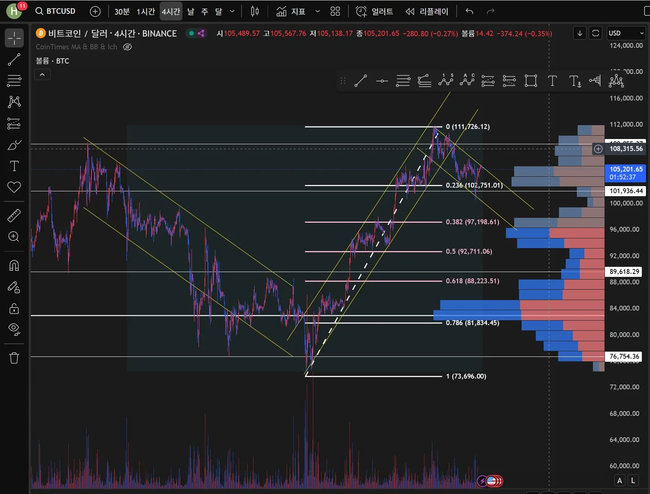Viewport: 650px width, 494px height.
Task: Select the trend line tool in left sidebar
Action: pos(14,59)
